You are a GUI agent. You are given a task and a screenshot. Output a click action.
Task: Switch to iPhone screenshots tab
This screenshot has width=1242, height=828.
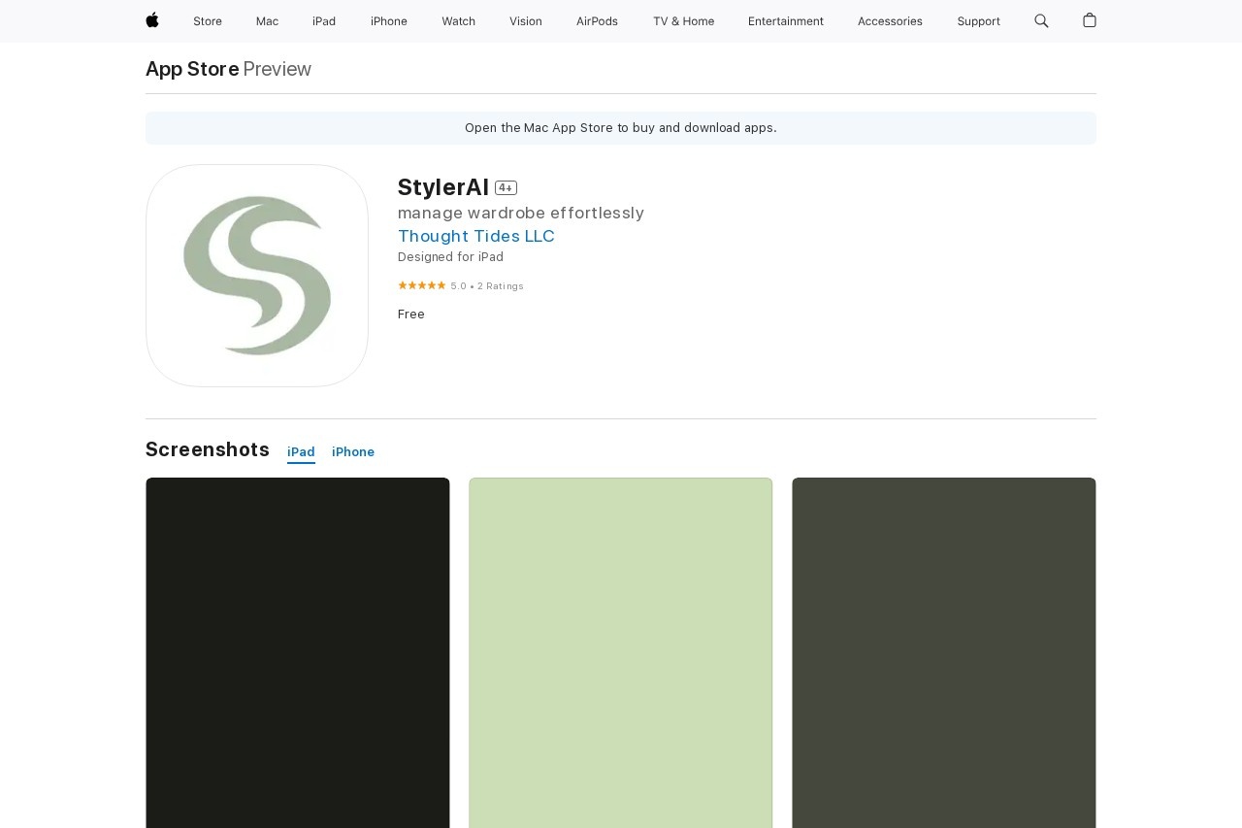tap(353, 452)
